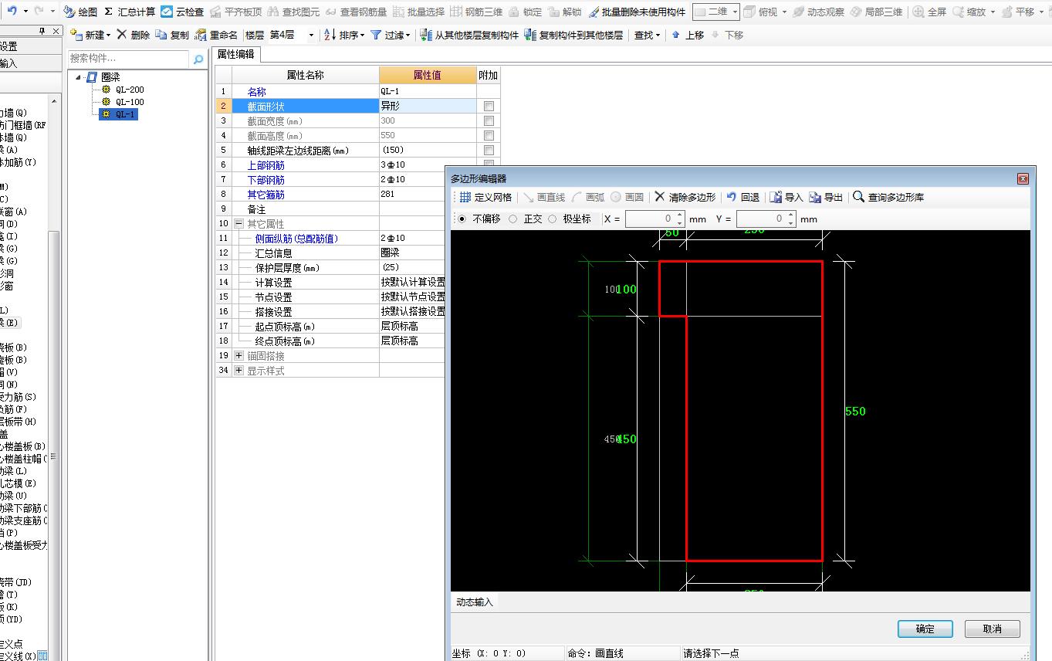This screenshot has width=1052, height=661.
Task: Click 批量删除未使用构件 in toolbar
Action: coord(637,12)
